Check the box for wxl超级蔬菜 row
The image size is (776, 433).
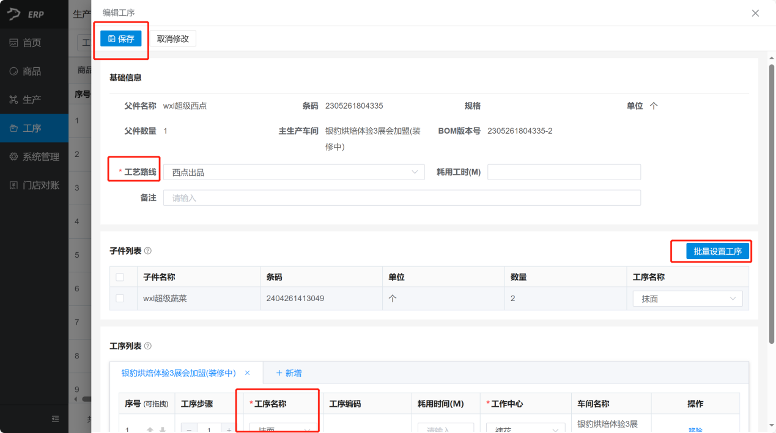120,298
